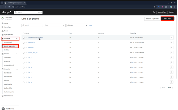Viewport: 178px width, 110px height.
Task: Open the three-dot menu for Tradable Bits Integration
Action: (x=172, y=38)
